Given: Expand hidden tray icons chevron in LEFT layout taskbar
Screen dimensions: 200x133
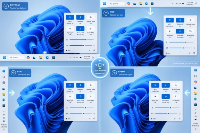Looking at the screenshot, I should click(x=4, y=111).
